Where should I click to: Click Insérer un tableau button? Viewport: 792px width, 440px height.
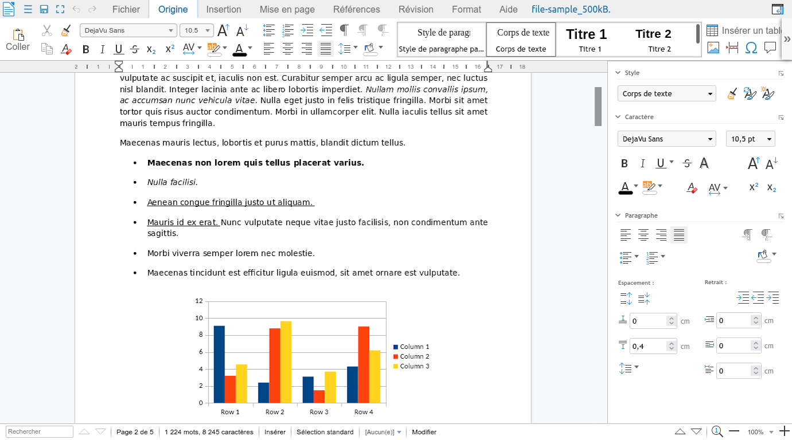click(x=744, y=30)
